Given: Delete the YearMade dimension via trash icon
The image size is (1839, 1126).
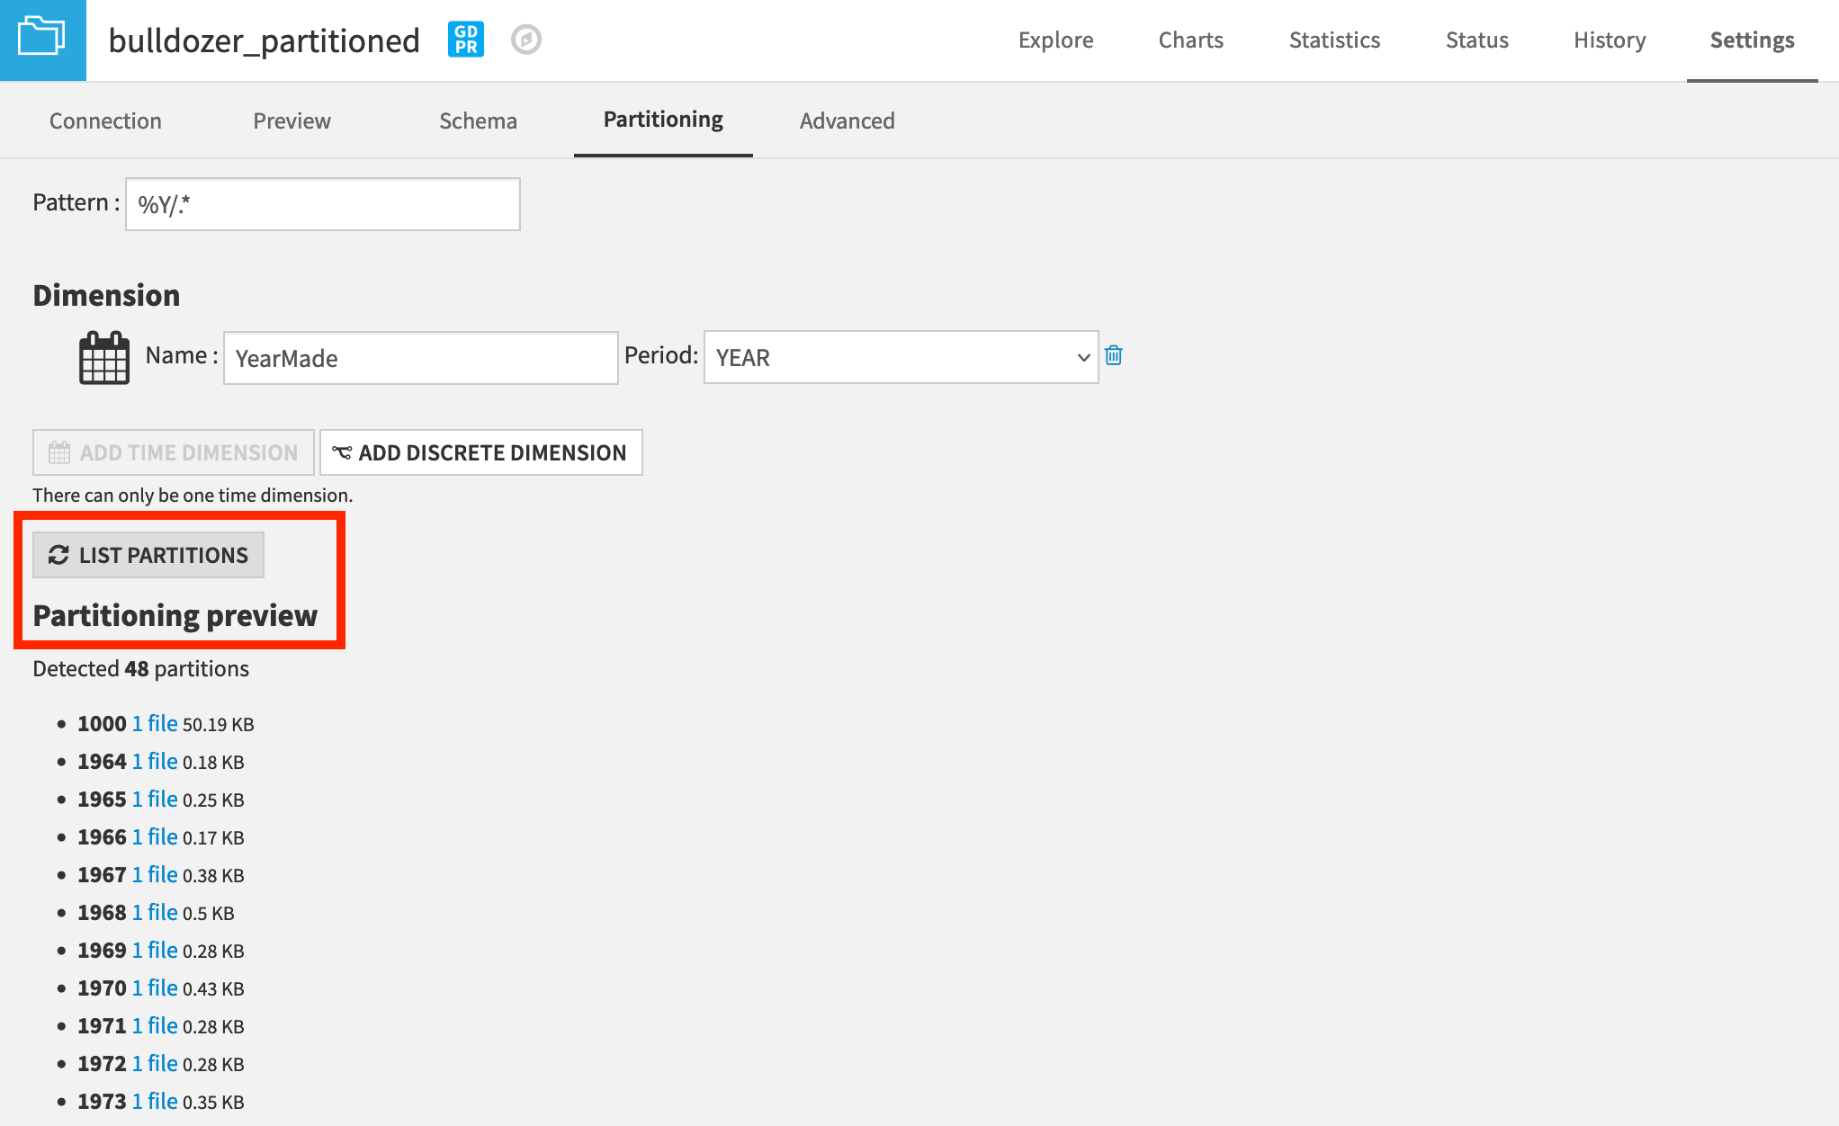Looking at the screenshot, I should (x=1114, y=356).
